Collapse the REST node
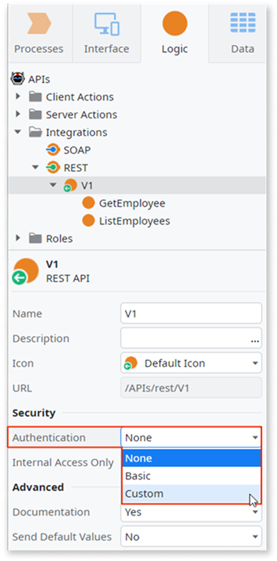 coord(35,167)
